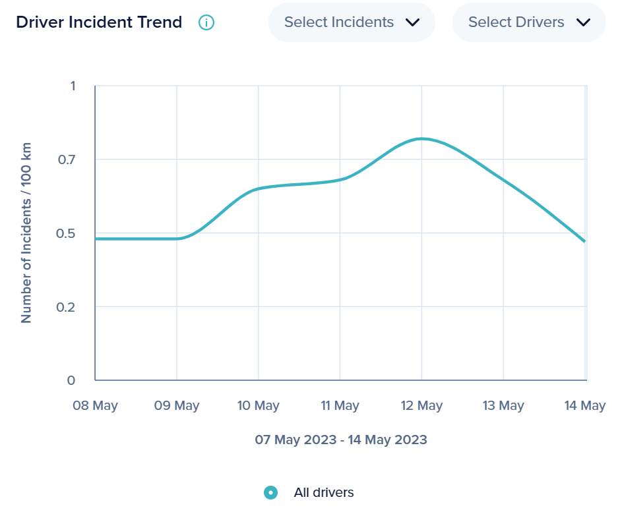
Task: Click the chevron arrow in Select Drivers
Action: pos(583,22)
